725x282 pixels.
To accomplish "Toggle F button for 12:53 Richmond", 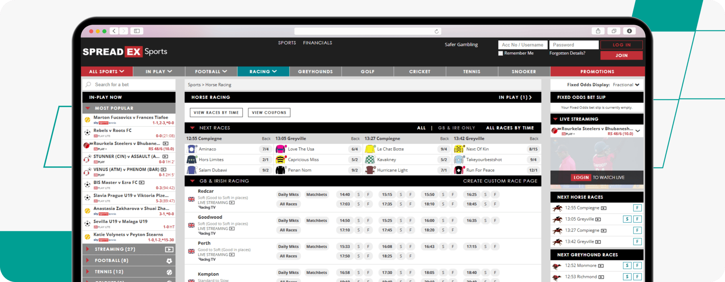I will click(637, 277).
